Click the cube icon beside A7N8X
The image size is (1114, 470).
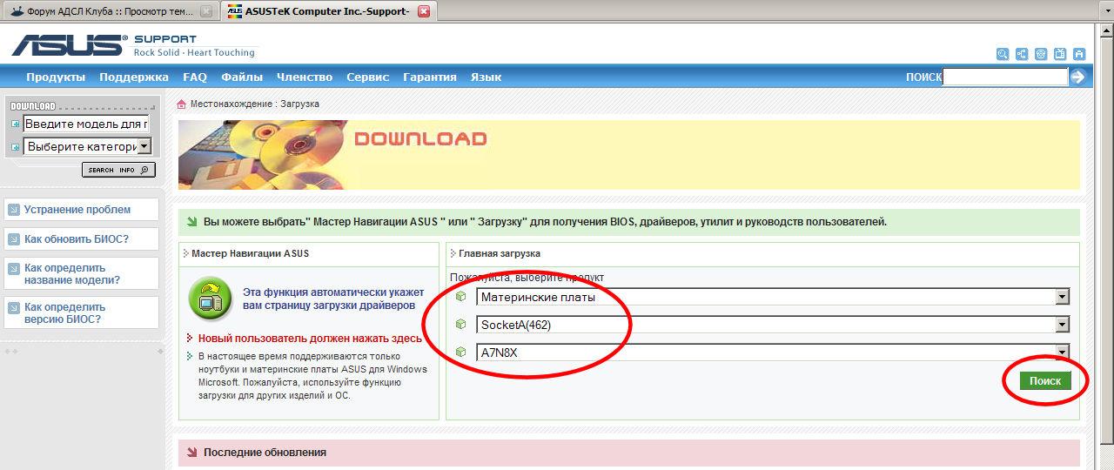[x=461, y=352]
